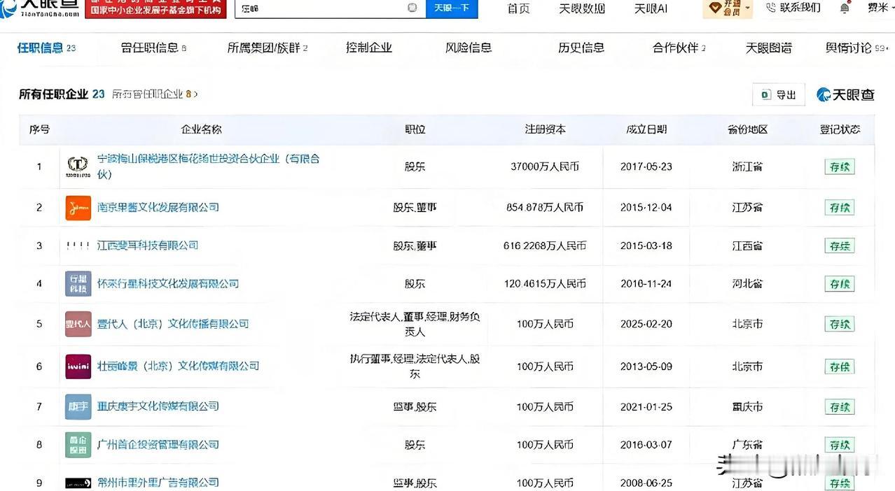
Task: Click the 壹代人 logo in row 5
Action: [x=78, y=324]
